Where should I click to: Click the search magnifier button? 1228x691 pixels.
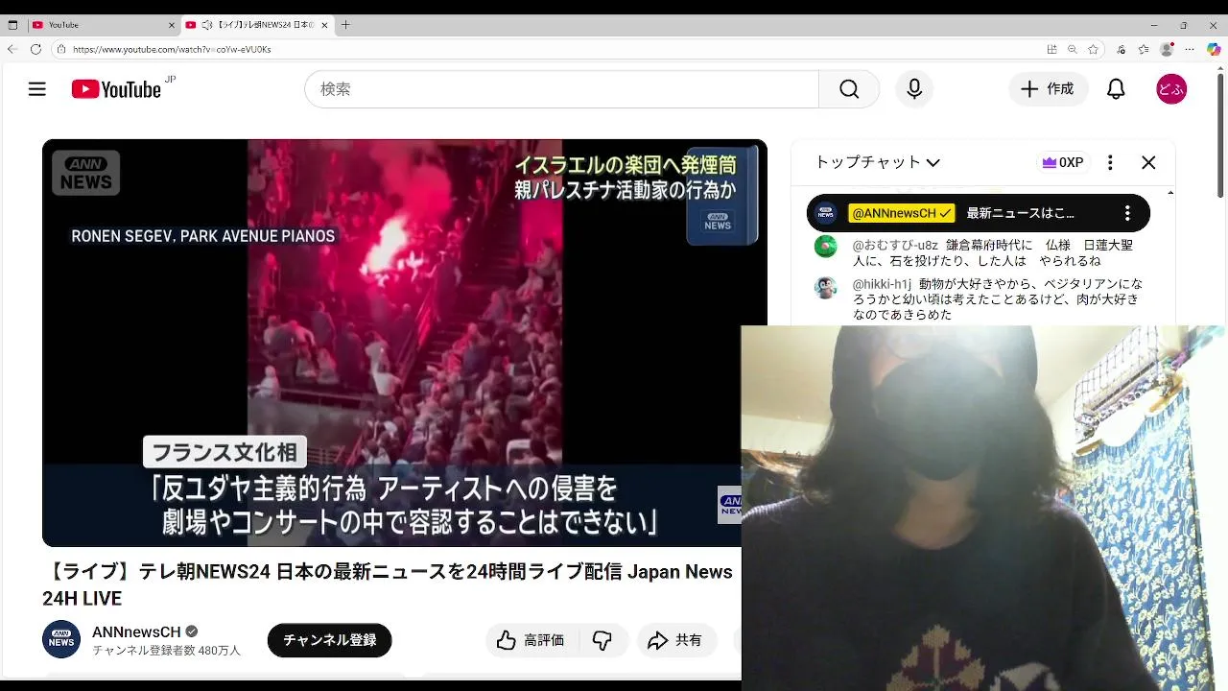pos(849,89)
